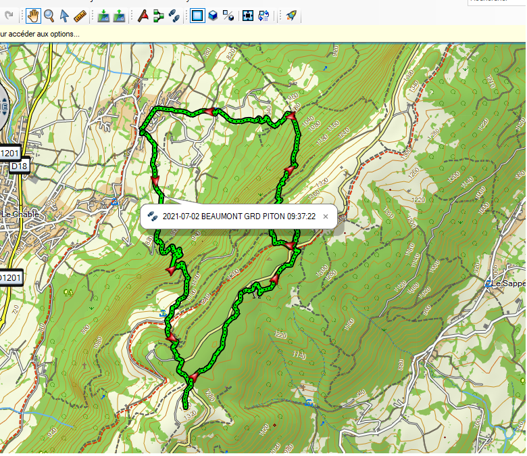Toggle the split 2D/3D view button
Viewport: 527px width, 456px height.
click(x=228, y=15)
